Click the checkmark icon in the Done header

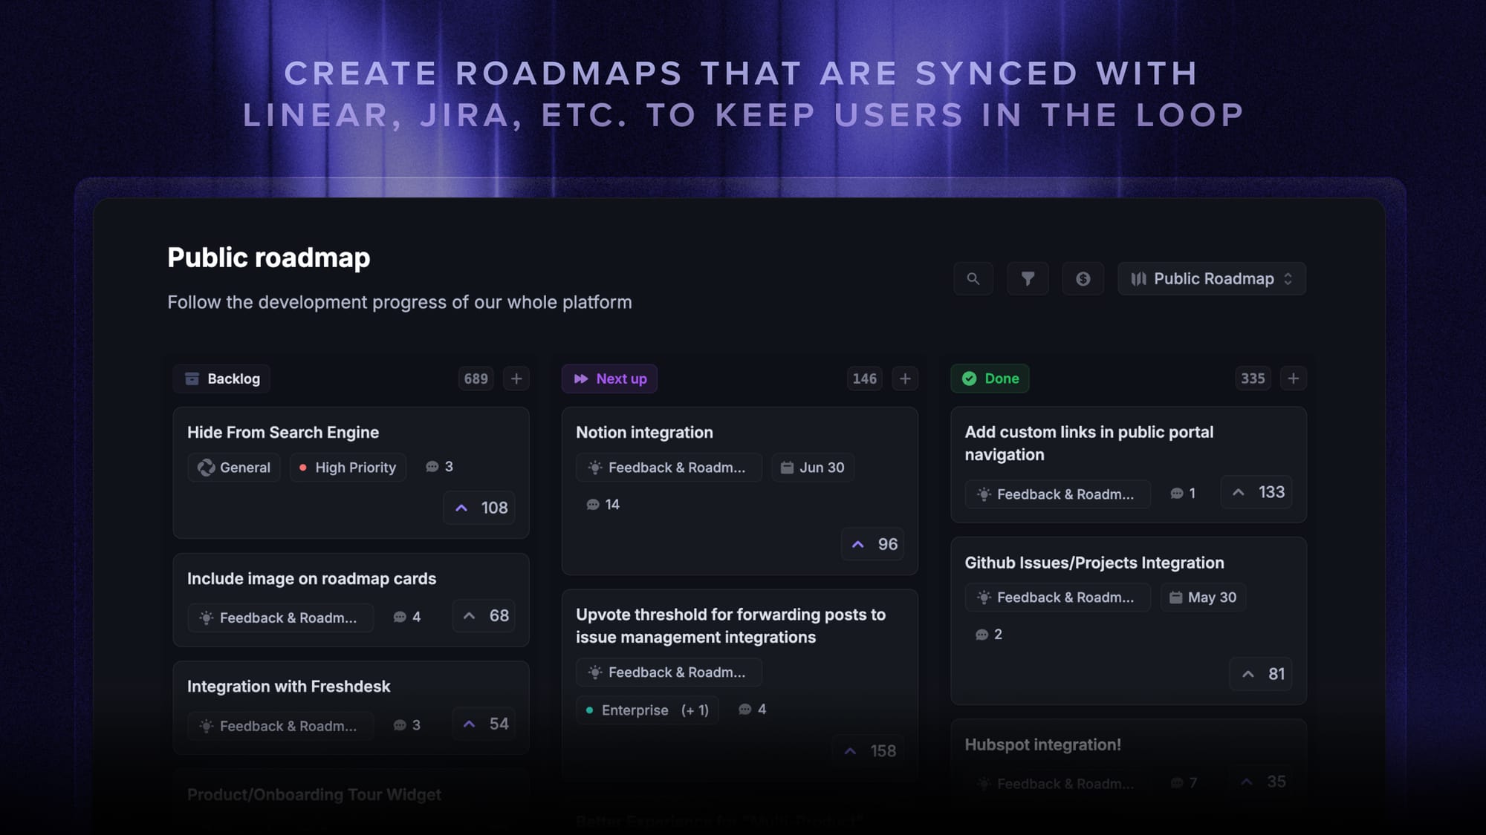point(970,379)
